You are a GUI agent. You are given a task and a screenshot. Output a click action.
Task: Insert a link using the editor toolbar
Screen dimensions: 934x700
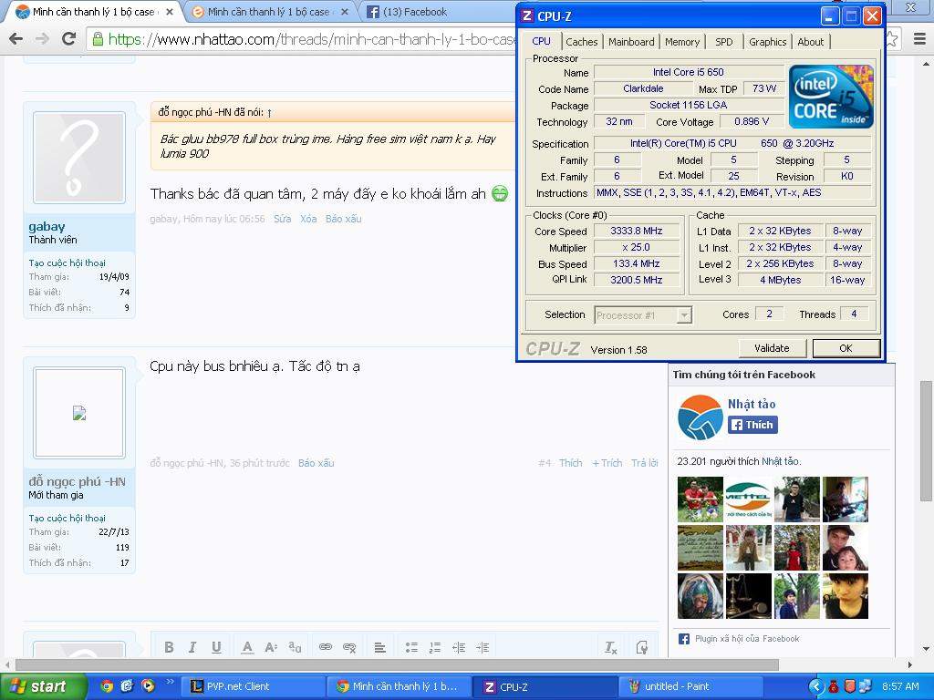pos(326,647)
